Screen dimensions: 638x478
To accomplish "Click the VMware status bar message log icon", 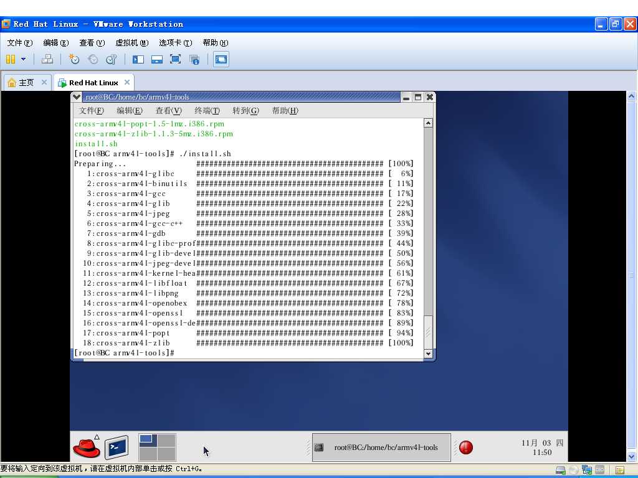I will [x=620, y=471].
